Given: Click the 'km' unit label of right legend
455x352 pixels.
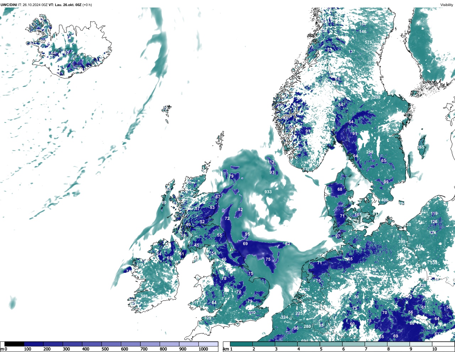Looking at the screenshot, I should click(225, 349).
